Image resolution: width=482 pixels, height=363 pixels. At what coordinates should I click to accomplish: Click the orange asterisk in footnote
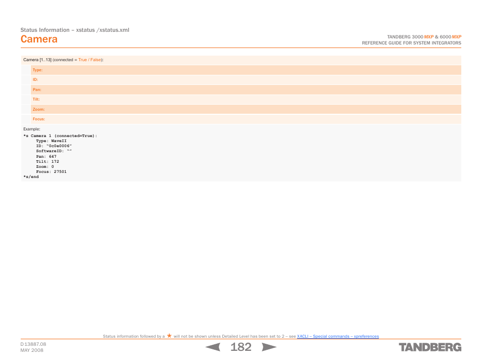pyautogui.click(x=169, y=336)
